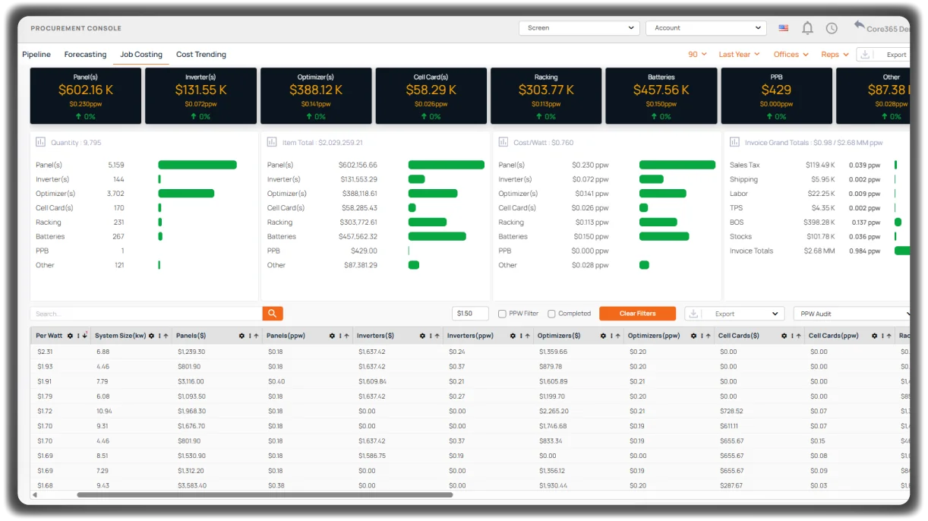Sort by Optimizers(ppw) arrow
Viewport: 928px width, 521px height.
click(708, 336)
